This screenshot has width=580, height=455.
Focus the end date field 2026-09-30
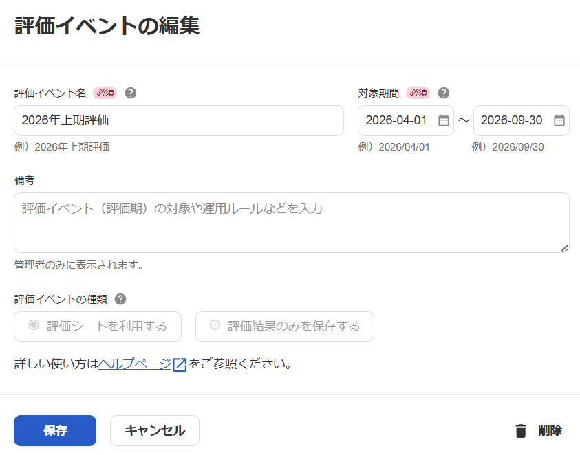tap(522, 120)
